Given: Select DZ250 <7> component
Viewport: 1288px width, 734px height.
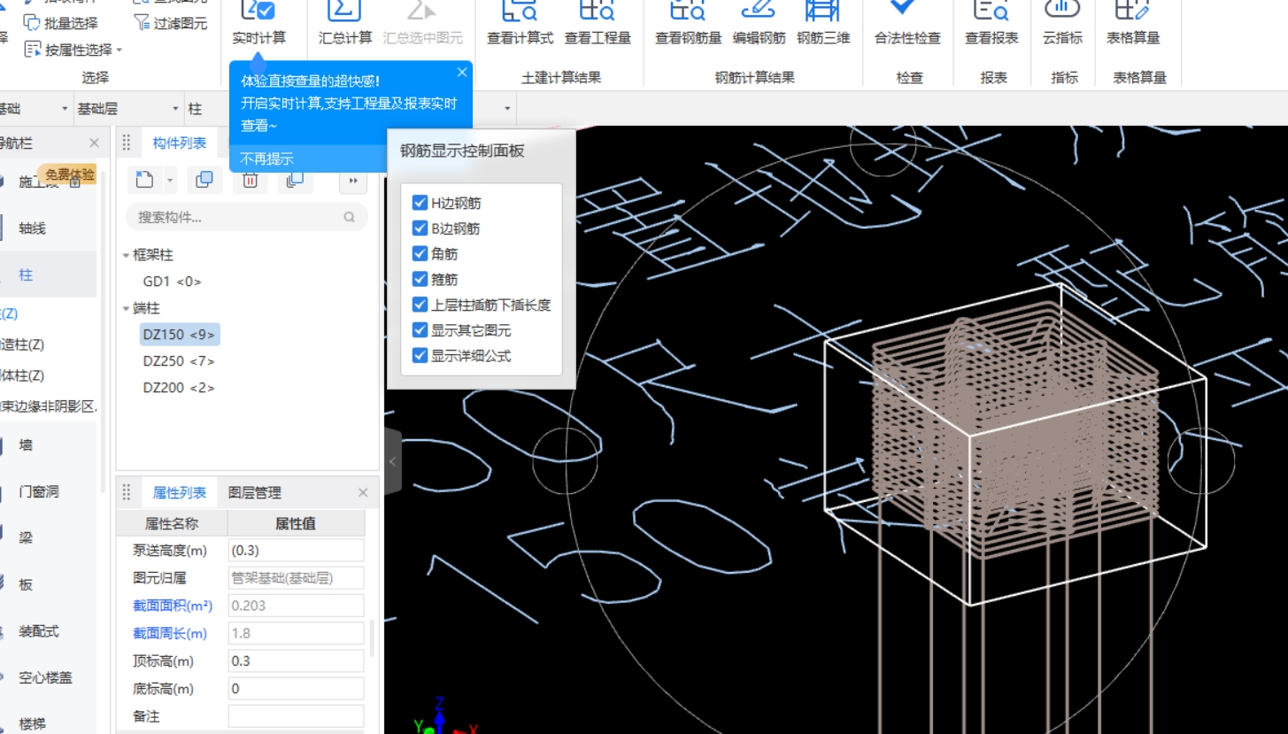Looking at the screenshot, I should [179, 361].
